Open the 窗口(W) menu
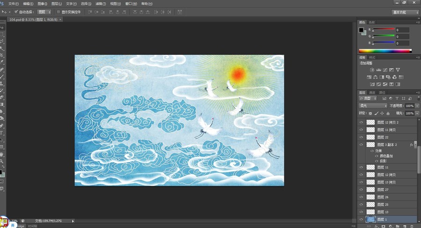Viewport: 421px width, 228px height. [131, 4]
